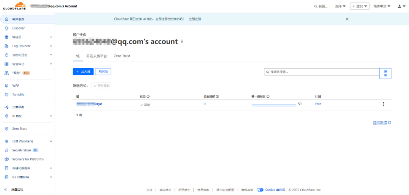Click the unique visitors sparkline bar
Image resolution: width=409 pixels, height=195 pixels.
click(274, 105)
